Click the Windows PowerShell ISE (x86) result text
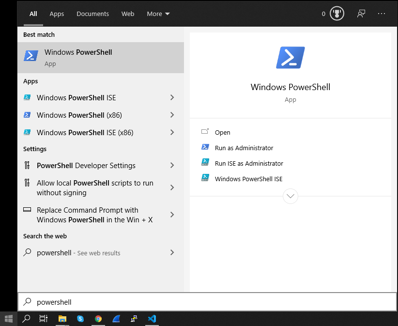Viewport: 398px width, 326px height. [x=85, y=133]
